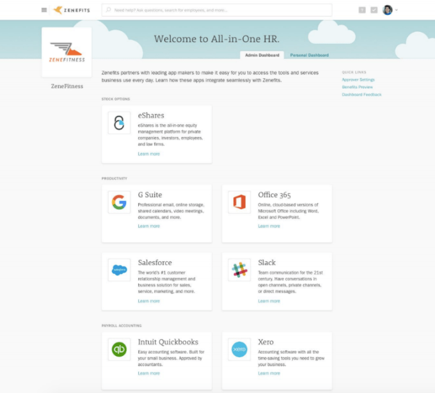Image resolution: width=435 pixels, height=393 pixels.
Task: Click Learn more under Office 365
Action: pyautogui.click(x=269, y=226)
